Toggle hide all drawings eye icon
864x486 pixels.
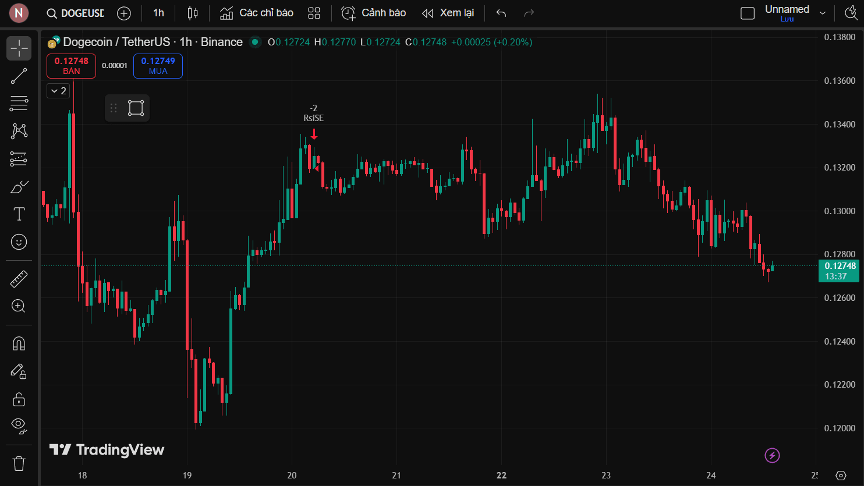19,426
